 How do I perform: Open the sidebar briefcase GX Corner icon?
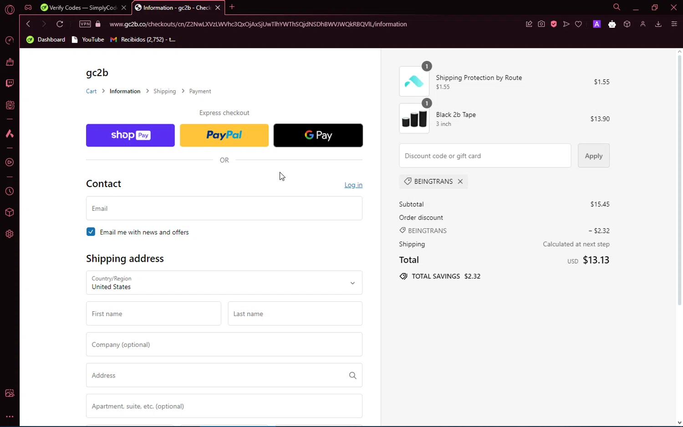10,62
